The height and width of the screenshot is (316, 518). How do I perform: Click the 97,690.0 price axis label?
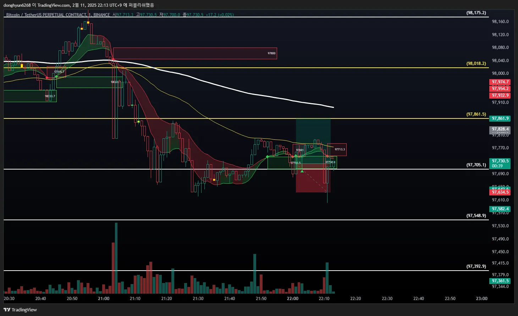point(500,174)
